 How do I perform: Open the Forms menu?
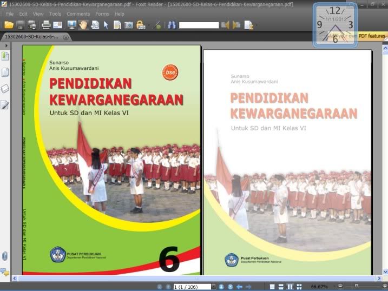[102, 14]
